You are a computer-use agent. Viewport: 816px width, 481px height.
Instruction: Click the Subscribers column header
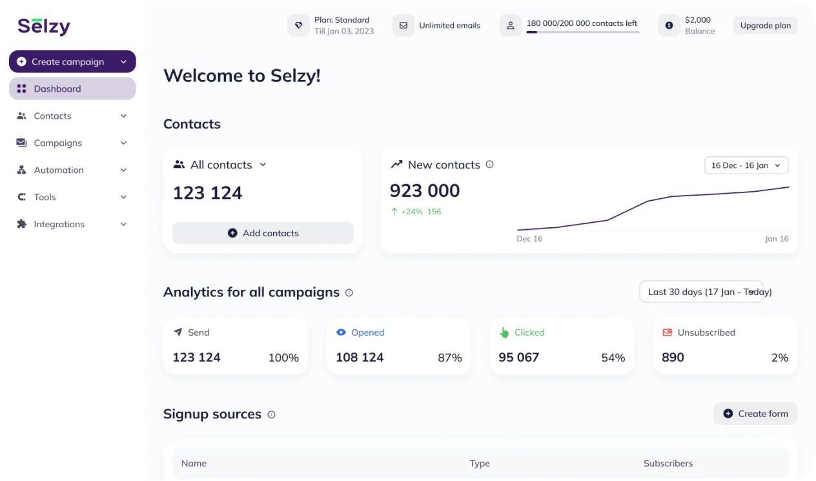point(668,464)
